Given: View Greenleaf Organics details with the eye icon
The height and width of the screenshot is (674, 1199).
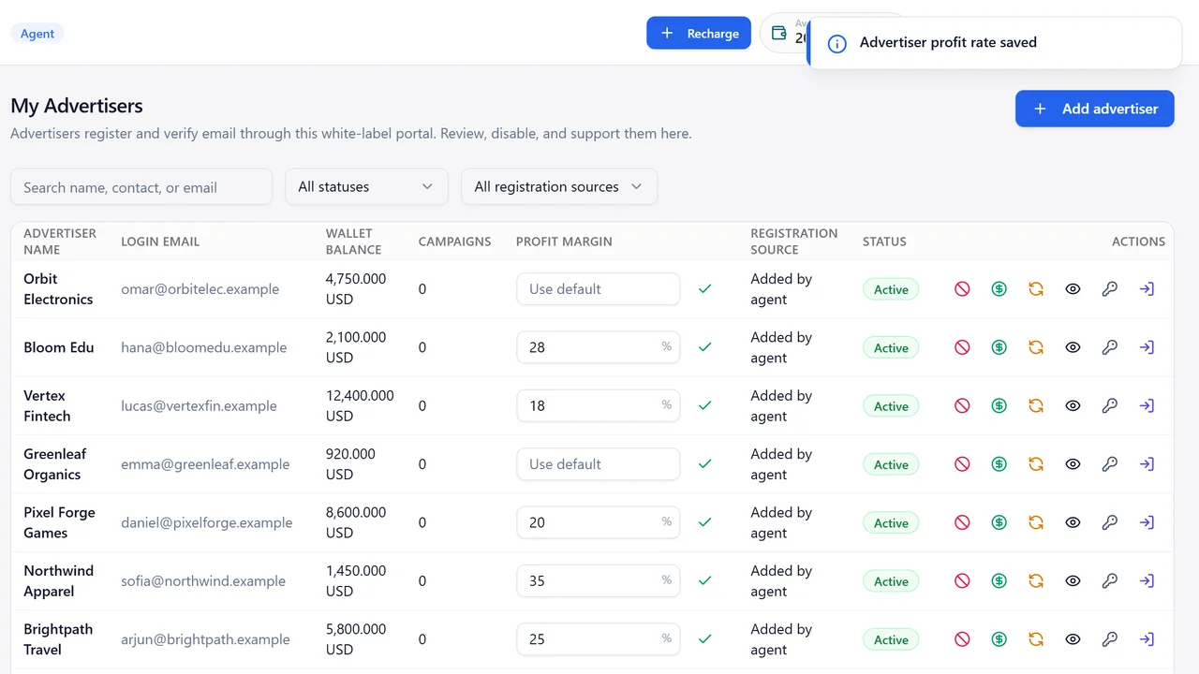Looking at the screenshot, I should pyautogui.click(x=1073, y=464).
